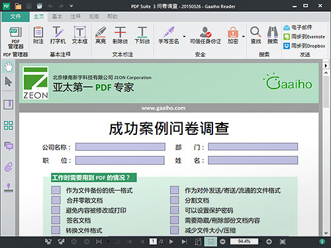
Task: Click the Typewriter (打字机) tool
Action: pos(58,35)
